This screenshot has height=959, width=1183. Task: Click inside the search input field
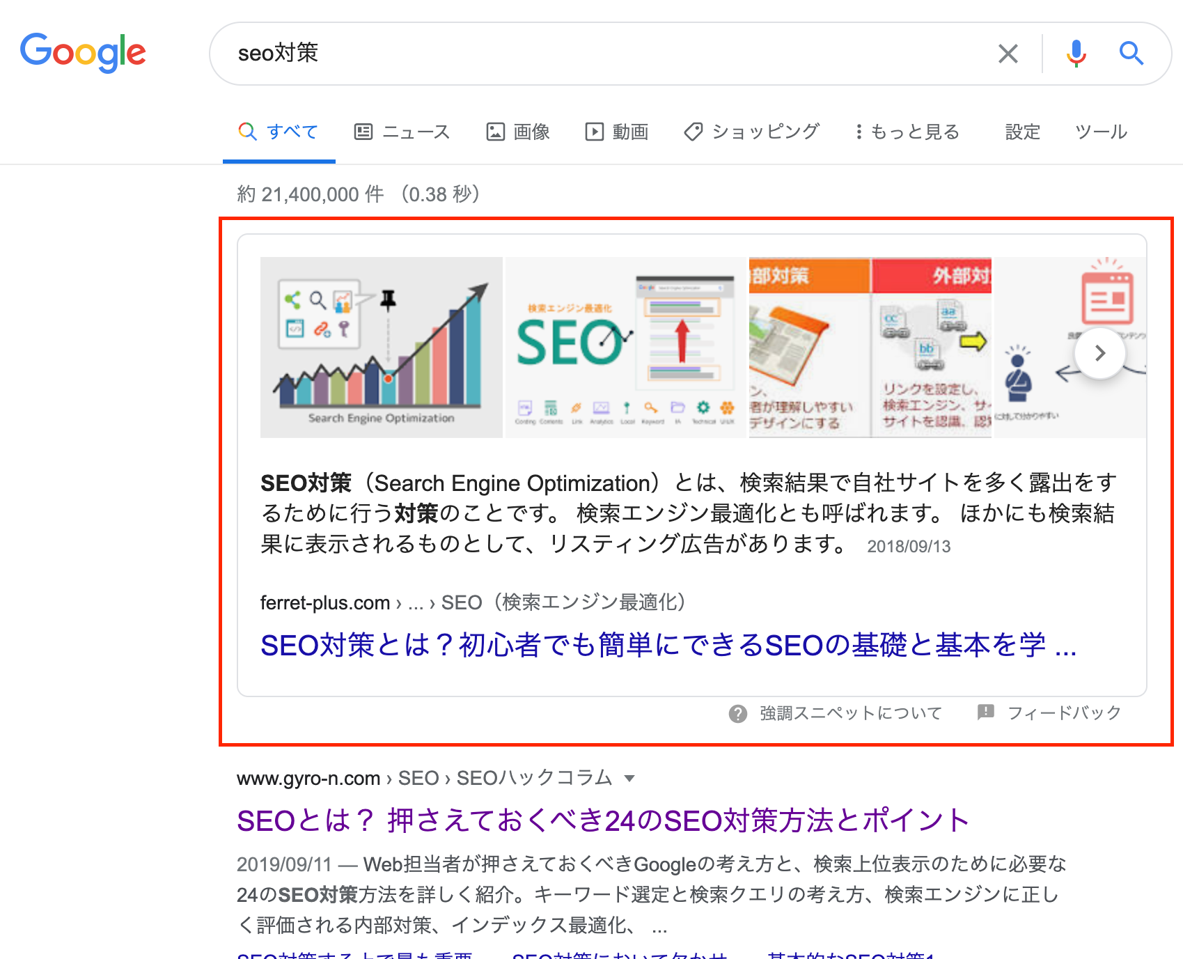[557, 53]
